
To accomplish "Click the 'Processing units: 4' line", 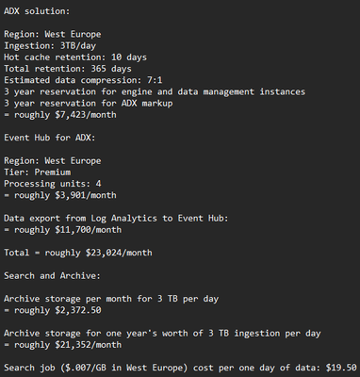I will (x=53, y=184).
